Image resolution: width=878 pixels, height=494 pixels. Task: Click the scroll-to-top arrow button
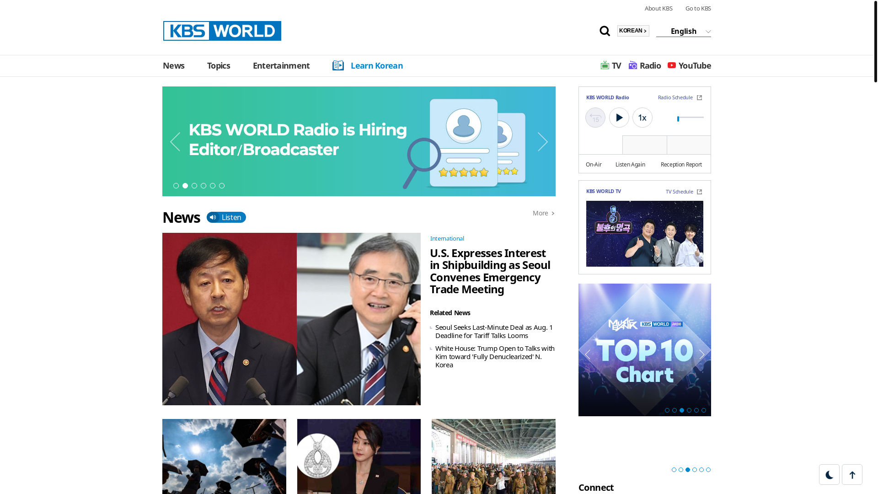pos(852,475)
